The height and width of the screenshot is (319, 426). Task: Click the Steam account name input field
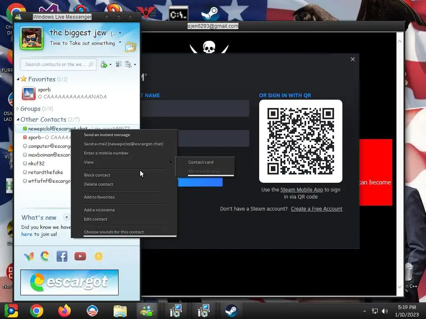195,108
